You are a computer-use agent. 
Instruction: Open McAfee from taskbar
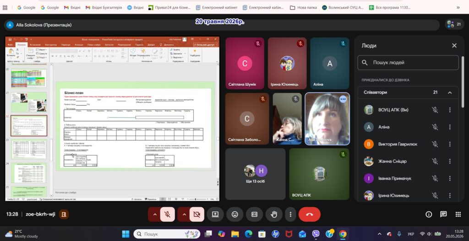point(289,234)
